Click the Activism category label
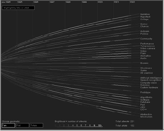The height and width of the screenshot is (131, 164). (x=145, y=31)
